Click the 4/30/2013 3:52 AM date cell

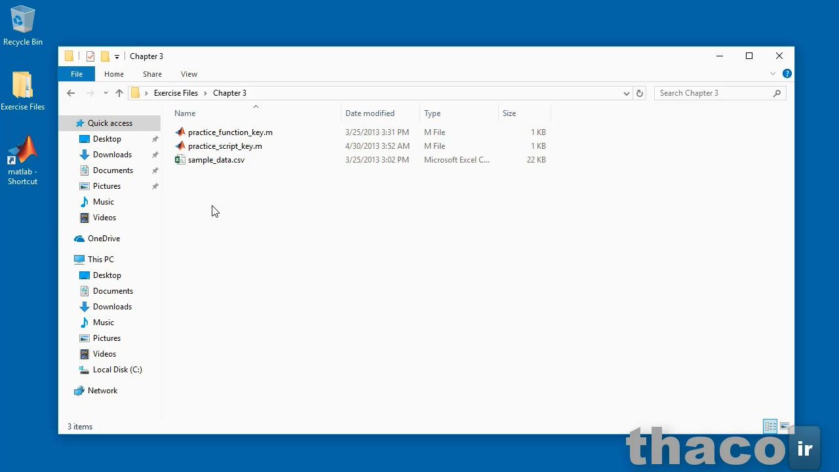click(378, 146)
